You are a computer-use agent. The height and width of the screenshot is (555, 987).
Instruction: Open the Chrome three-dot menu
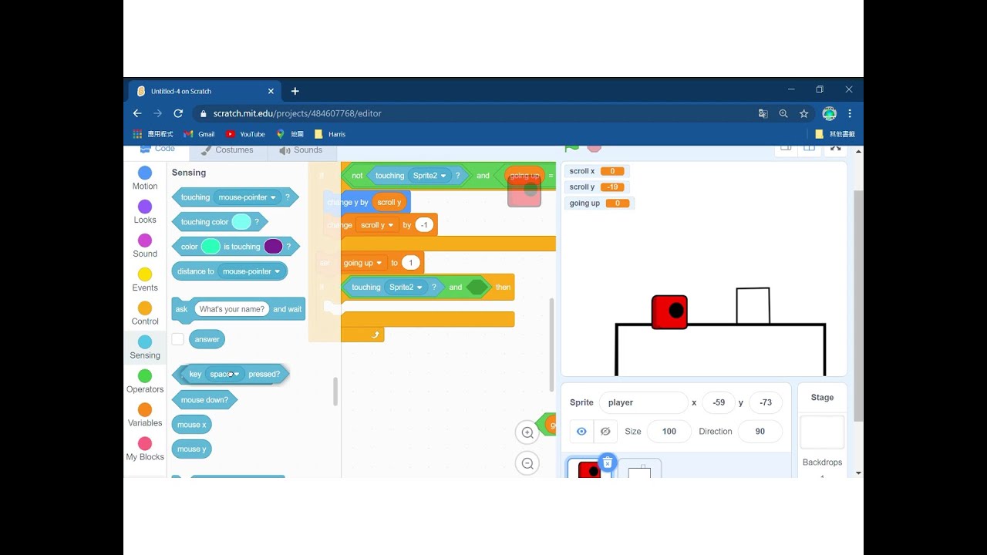tap(850, 113)
